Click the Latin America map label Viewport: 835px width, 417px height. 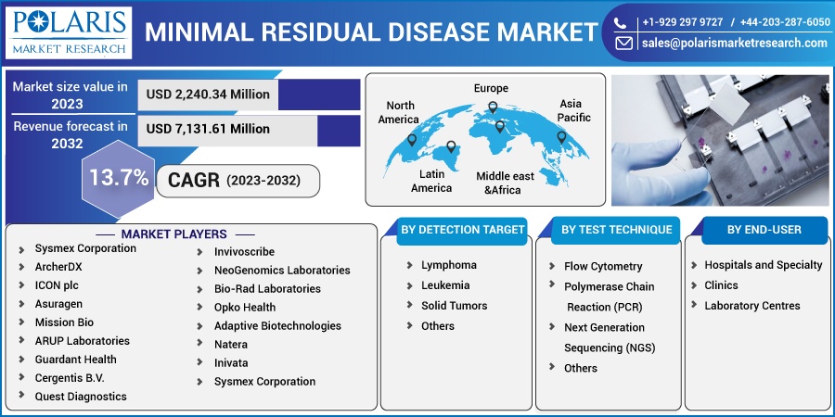pyautogui.click(x=431, y=181)
